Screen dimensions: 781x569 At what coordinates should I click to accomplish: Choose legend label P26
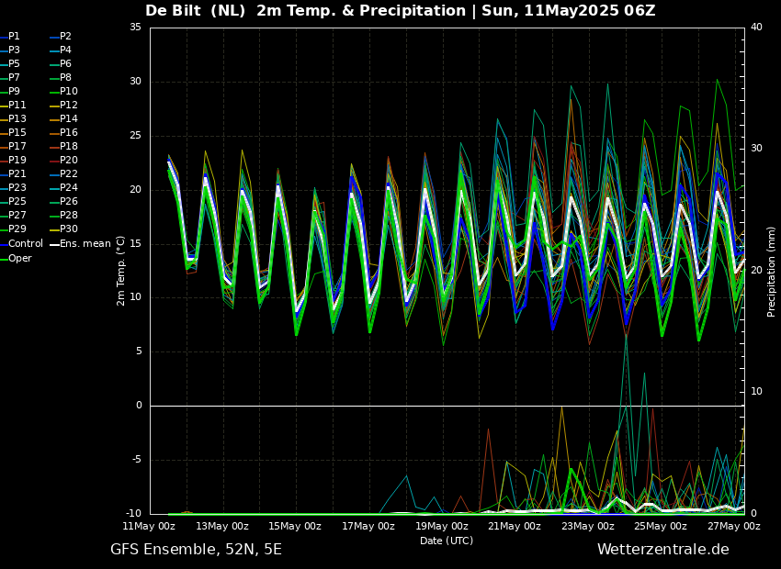click(69, 201)
